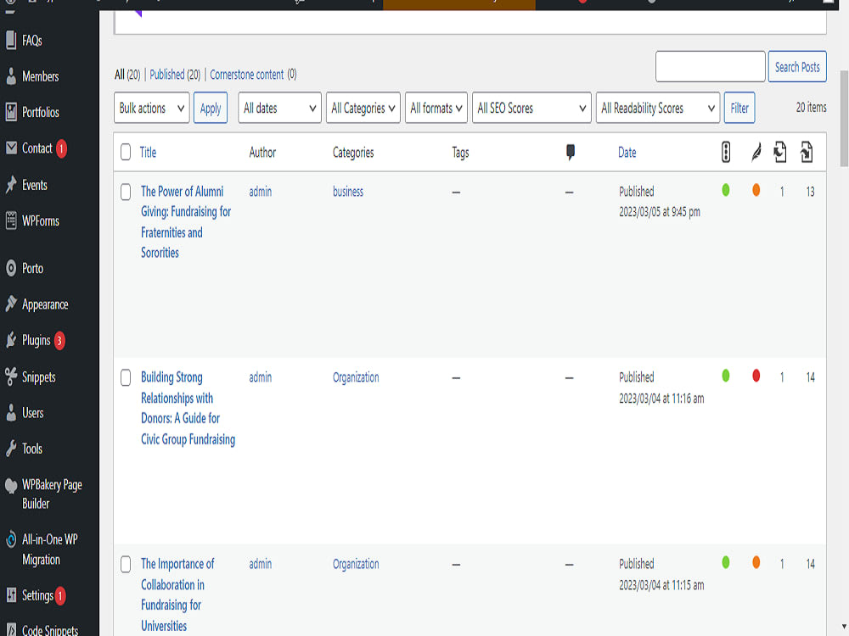Image resolution: width=849 pixels, height=636 pixels.
Task: Open the All Categories dropdown
Action: pos(363,108)
